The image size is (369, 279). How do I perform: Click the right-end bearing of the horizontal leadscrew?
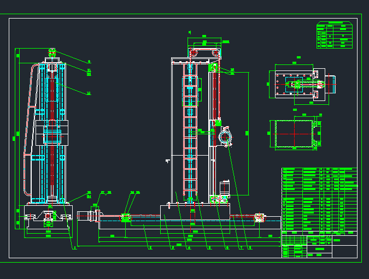click(x=260, y=217)
